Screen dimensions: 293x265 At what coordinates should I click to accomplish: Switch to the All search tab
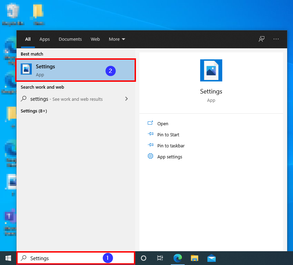28,39
